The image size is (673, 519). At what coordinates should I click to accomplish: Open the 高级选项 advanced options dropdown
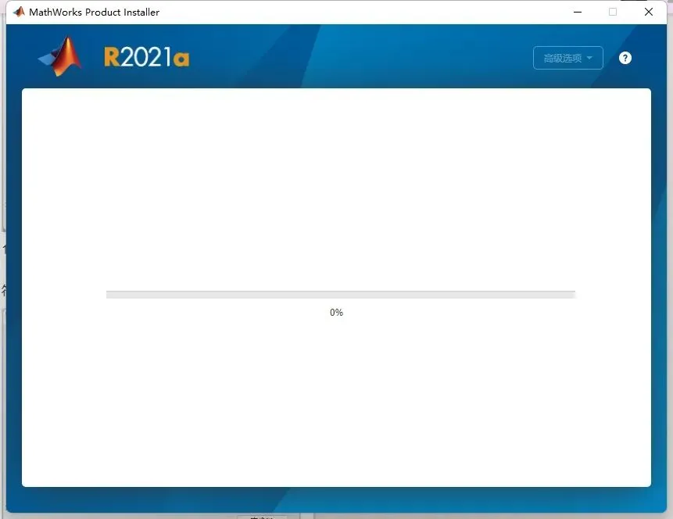click(x=567, y=58)
